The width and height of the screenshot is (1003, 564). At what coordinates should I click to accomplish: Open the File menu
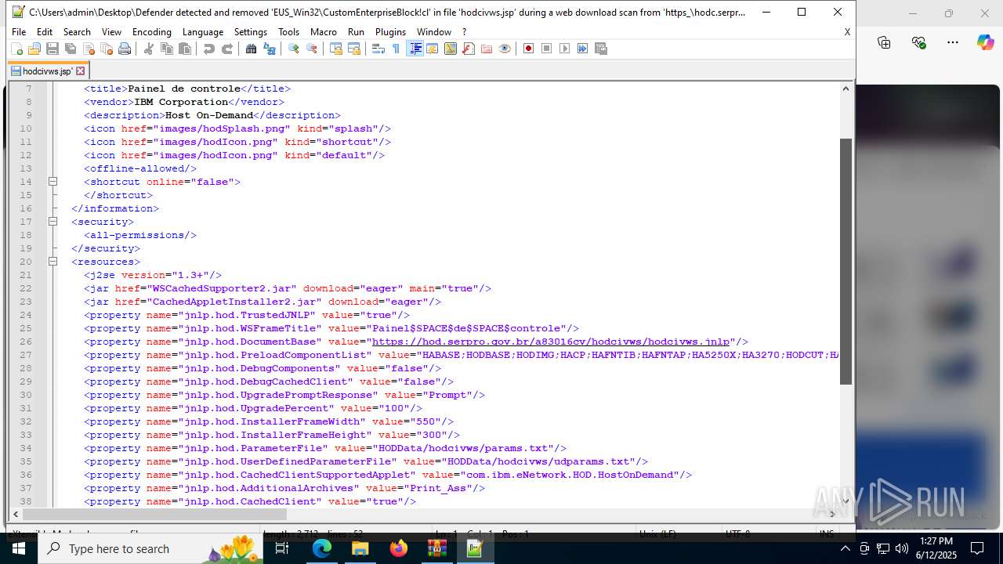click(19, 31)
